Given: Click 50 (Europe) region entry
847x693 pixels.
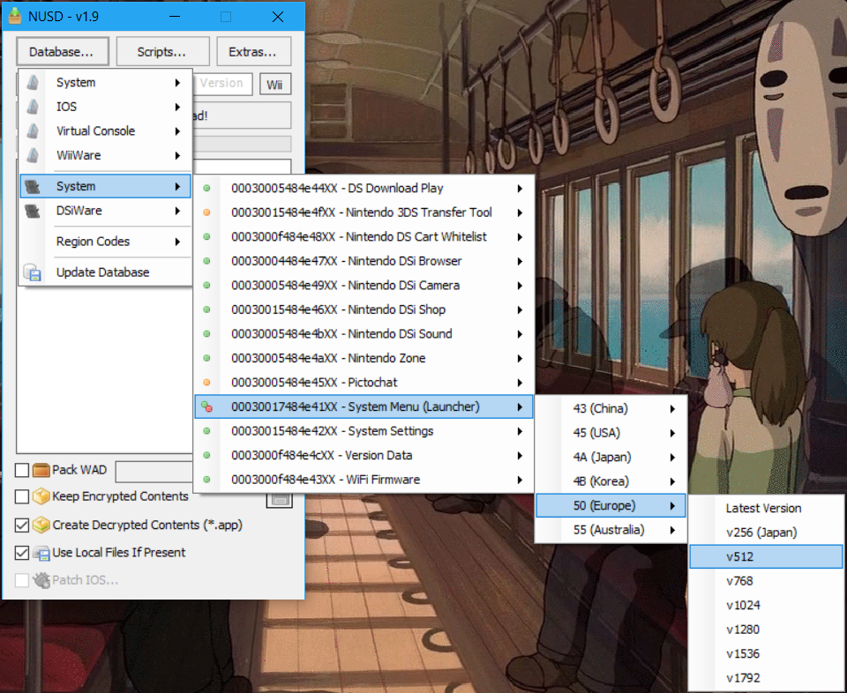Looking at the screenshot, I should pos(611,506).
